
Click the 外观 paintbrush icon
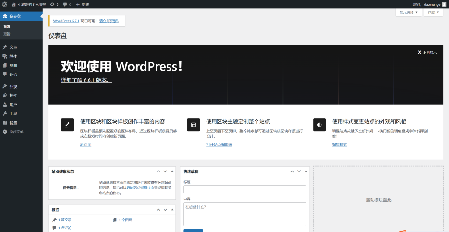tap(4, 86)
